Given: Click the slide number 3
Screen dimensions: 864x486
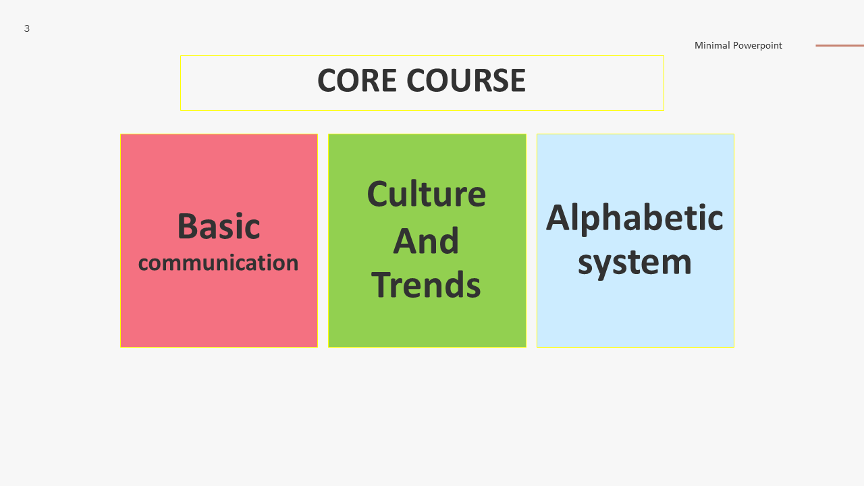Looking at the screenshot, I should point(27,28).
